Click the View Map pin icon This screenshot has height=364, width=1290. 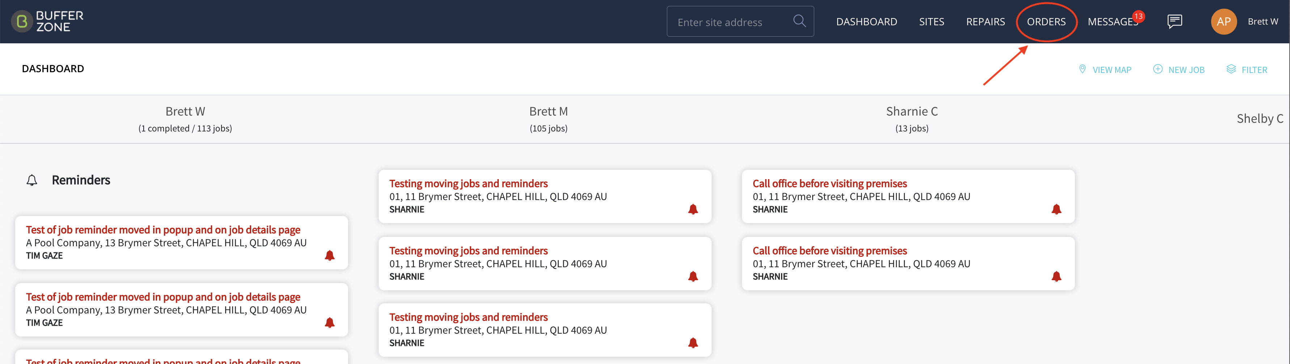(1082, 69)
